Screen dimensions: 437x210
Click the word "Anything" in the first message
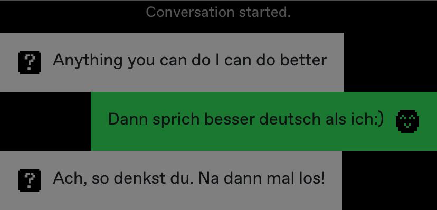click(x=88, y=61)
